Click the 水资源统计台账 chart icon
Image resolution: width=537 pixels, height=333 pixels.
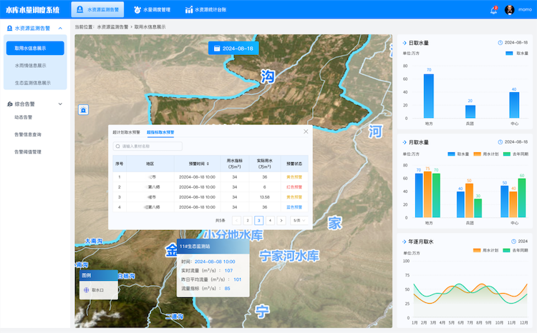coord(189,9)
